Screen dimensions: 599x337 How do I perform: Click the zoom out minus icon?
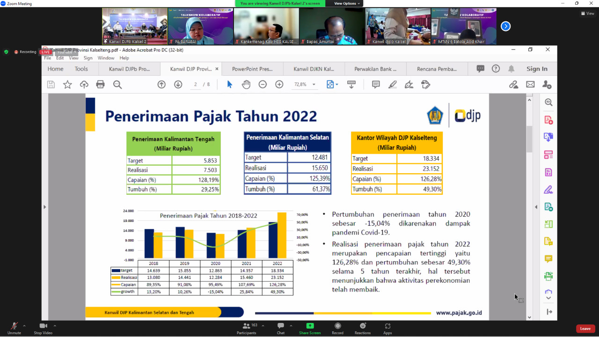coord(263,84)
